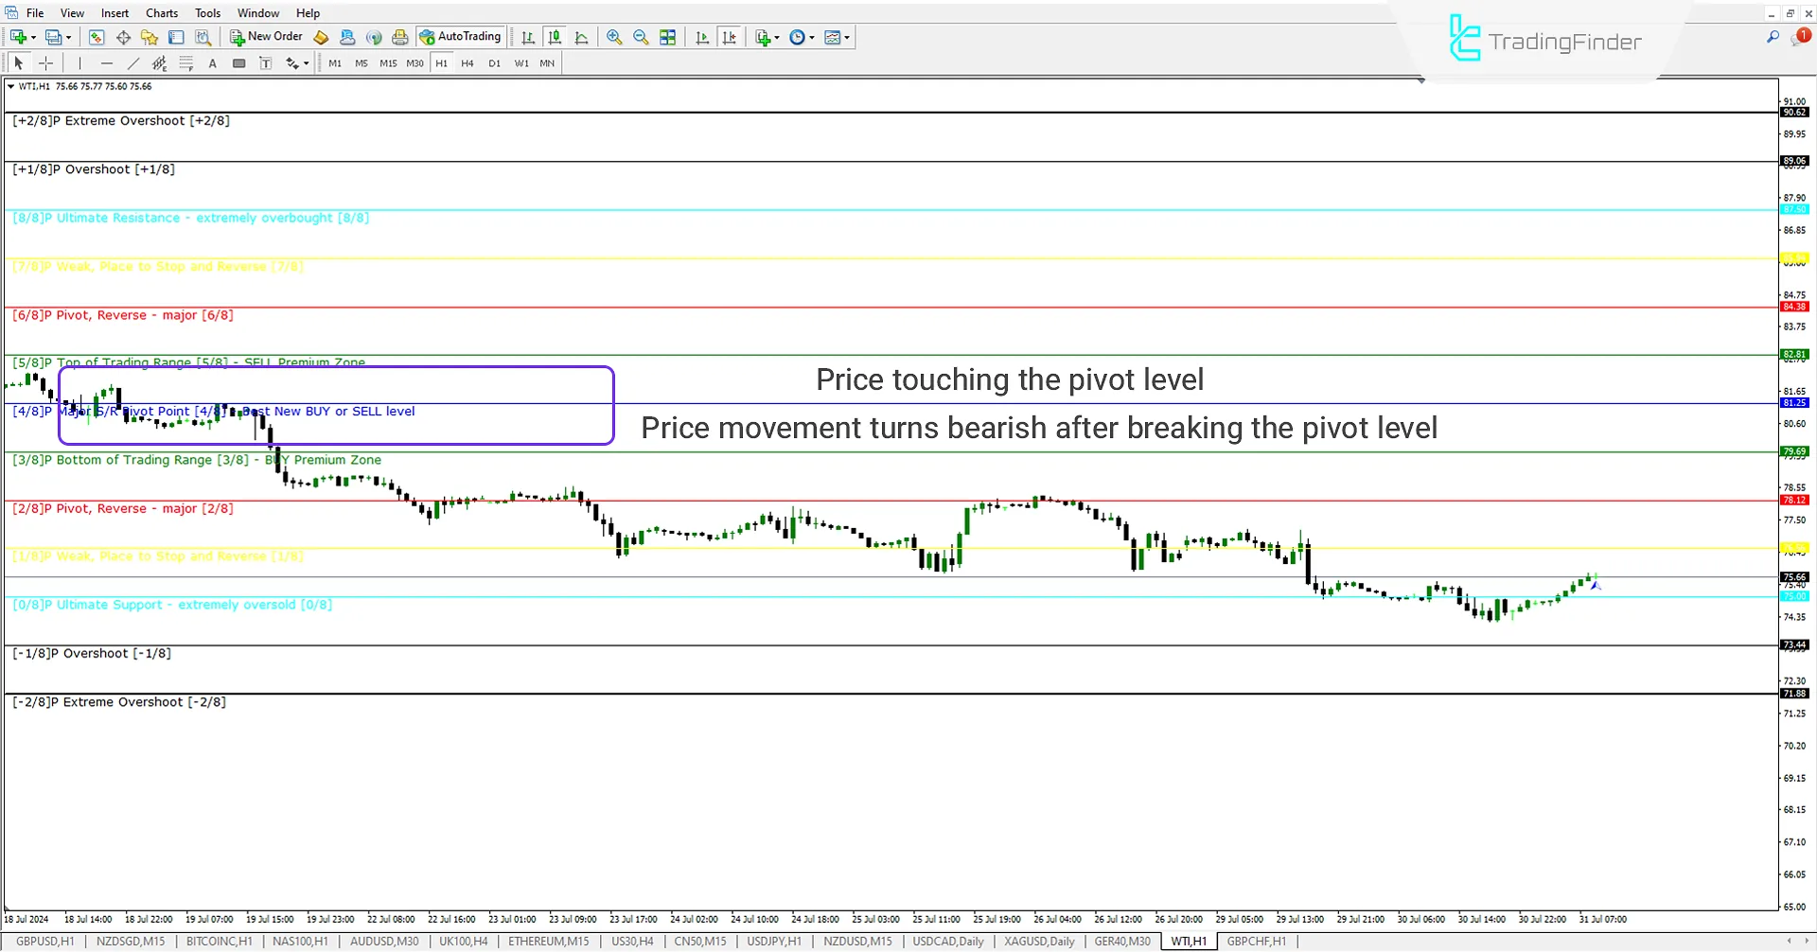Toggle AutoTrading on
The height and width of the screenshot is (952, 1817).
pos(461,37)
